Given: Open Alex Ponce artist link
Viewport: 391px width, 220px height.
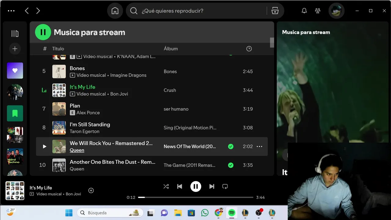Looking at the screenshot, I should pyautogui.click(x=88, y=113).
